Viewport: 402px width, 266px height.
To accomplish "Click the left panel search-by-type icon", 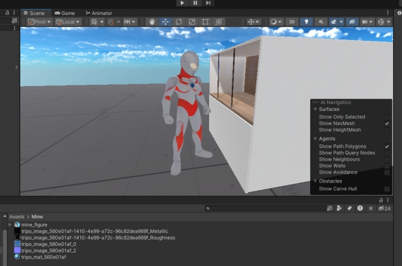I will (14, 21).
